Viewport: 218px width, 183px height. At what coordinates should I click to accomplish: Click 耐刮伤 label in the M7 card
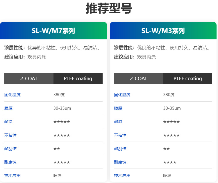point(10,149)
